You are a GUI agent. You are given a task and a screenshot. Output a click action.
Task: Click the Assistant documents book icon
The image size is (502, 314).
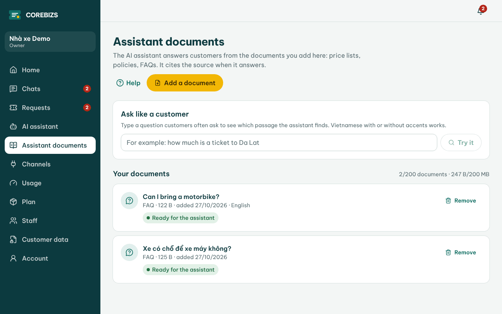[13, 145]
